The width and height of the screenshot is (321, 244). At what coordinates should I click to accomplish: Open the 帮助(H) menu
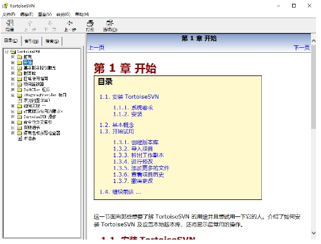point(82,14)
